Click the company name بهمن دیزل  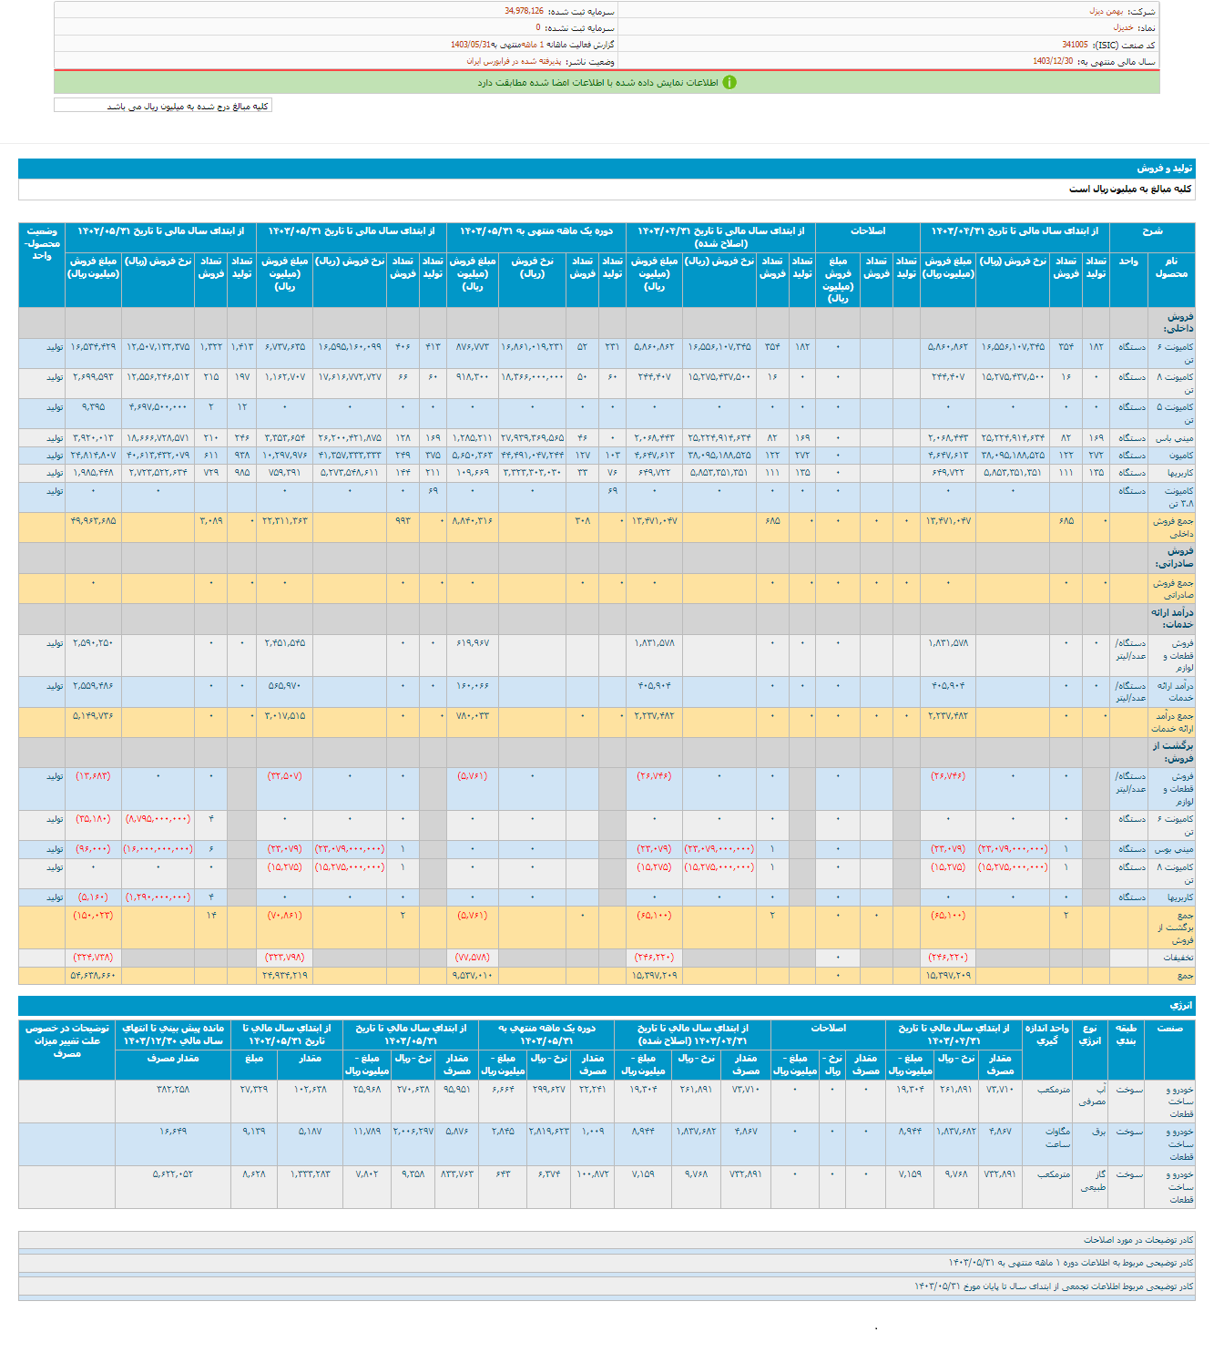[x=1107, y=12]
